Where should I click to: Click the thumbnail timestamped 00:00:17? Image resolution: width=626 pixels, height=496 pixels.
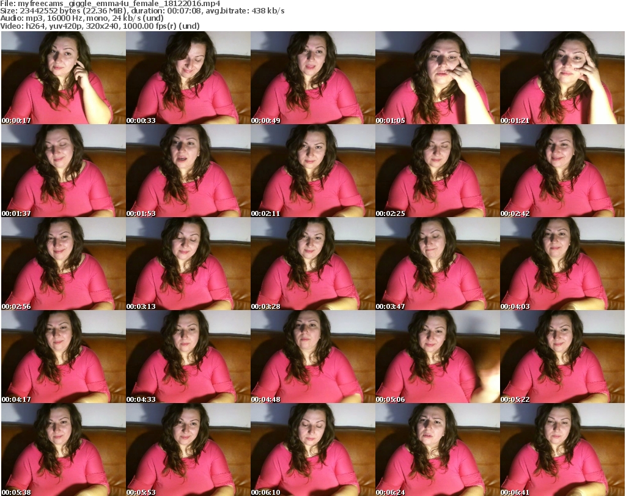tap(63, 78)
